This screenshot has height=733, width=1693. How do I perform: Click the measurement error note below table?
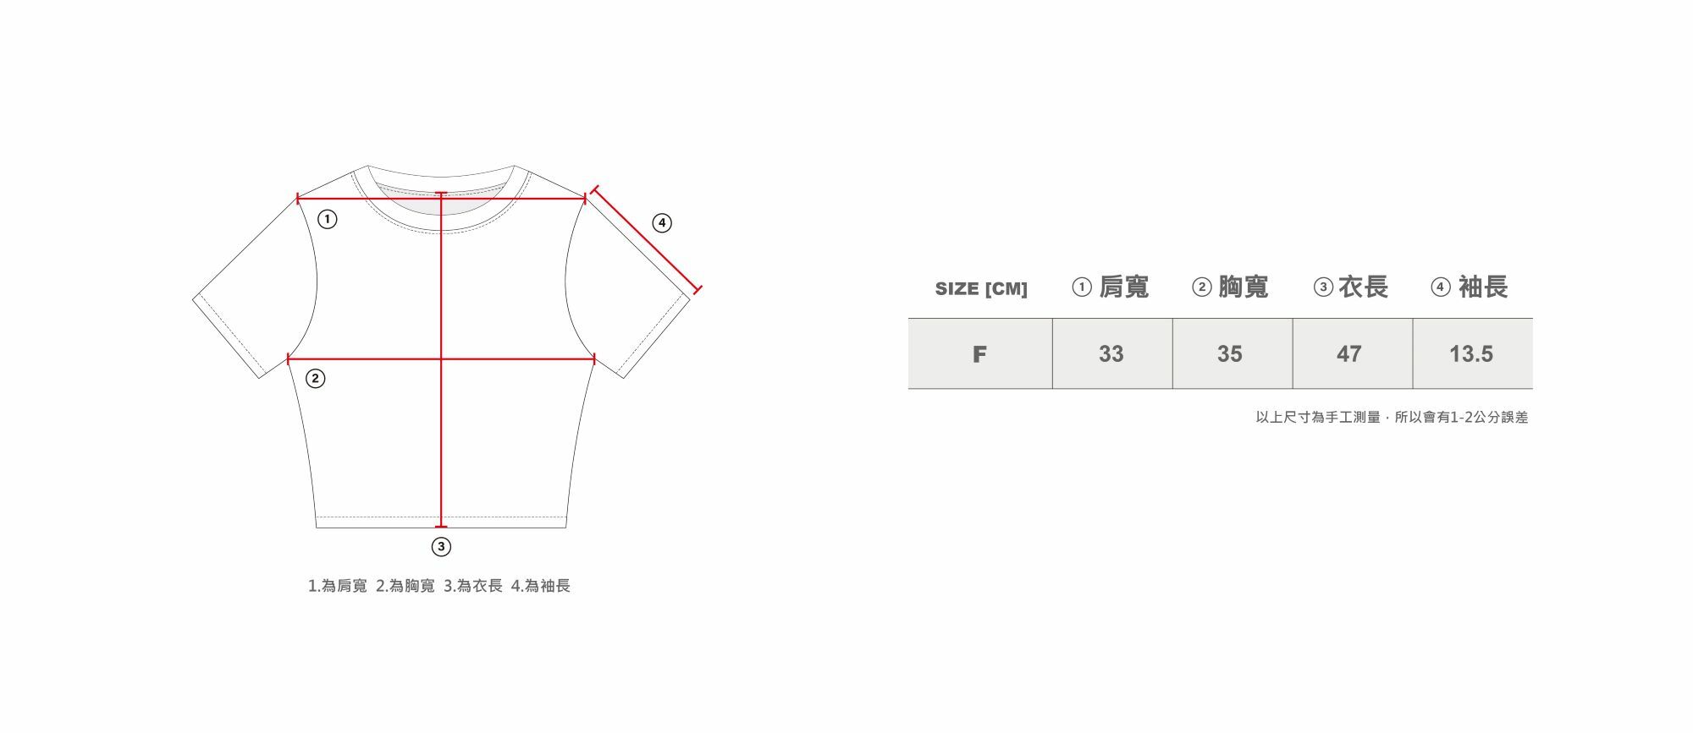point(1392,418)
